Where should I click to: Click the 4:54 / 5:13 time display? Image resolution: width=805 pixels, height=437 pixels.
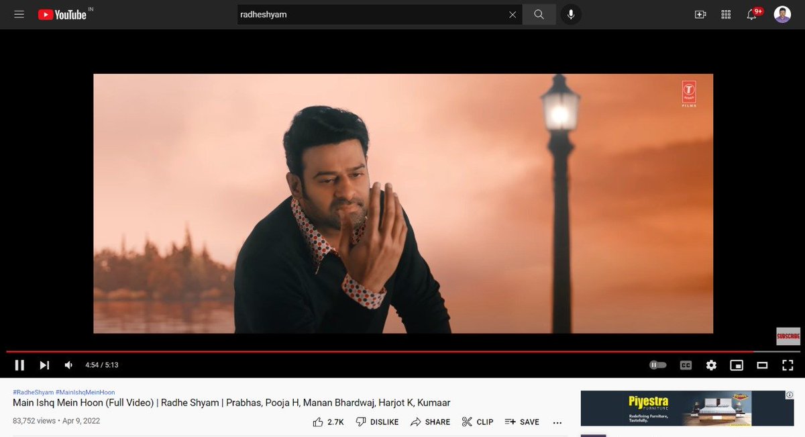(x=102, y=365)
